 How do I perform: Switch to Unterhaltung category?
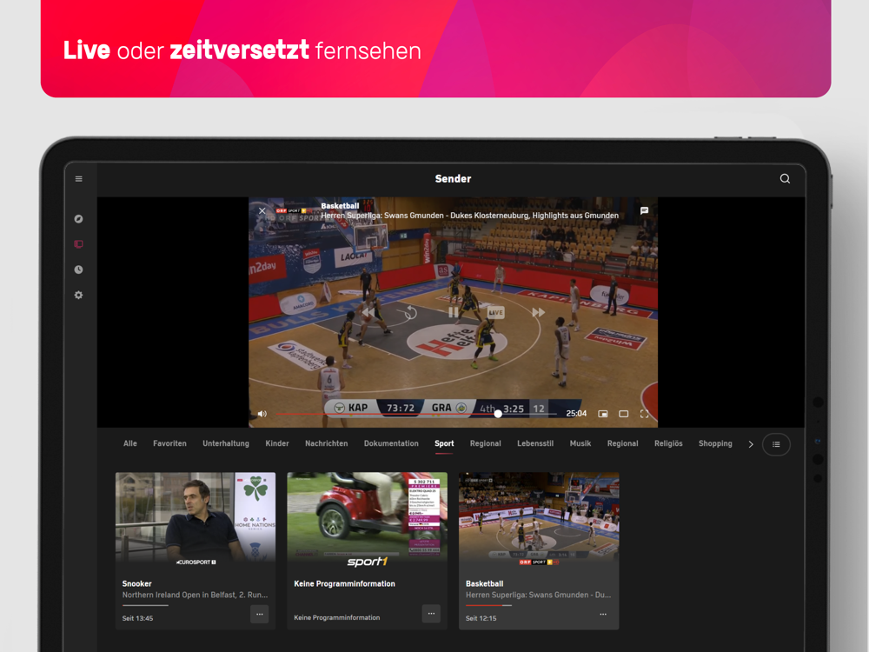pyautogui.click(x=226, y=443)
